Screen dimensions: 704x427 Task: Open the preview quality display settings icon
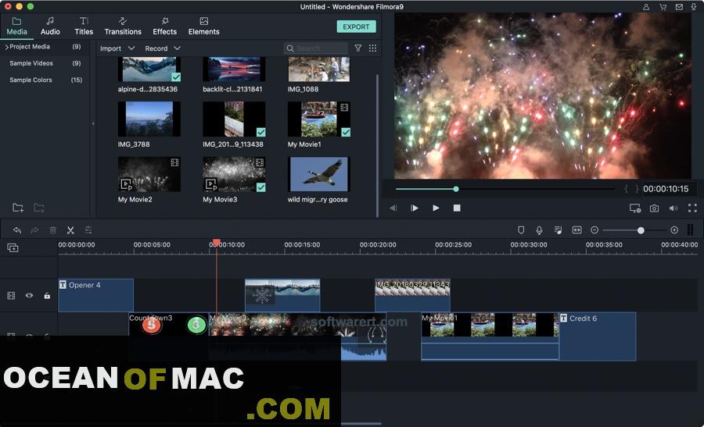pyautogui.click(x=635, y=208)
